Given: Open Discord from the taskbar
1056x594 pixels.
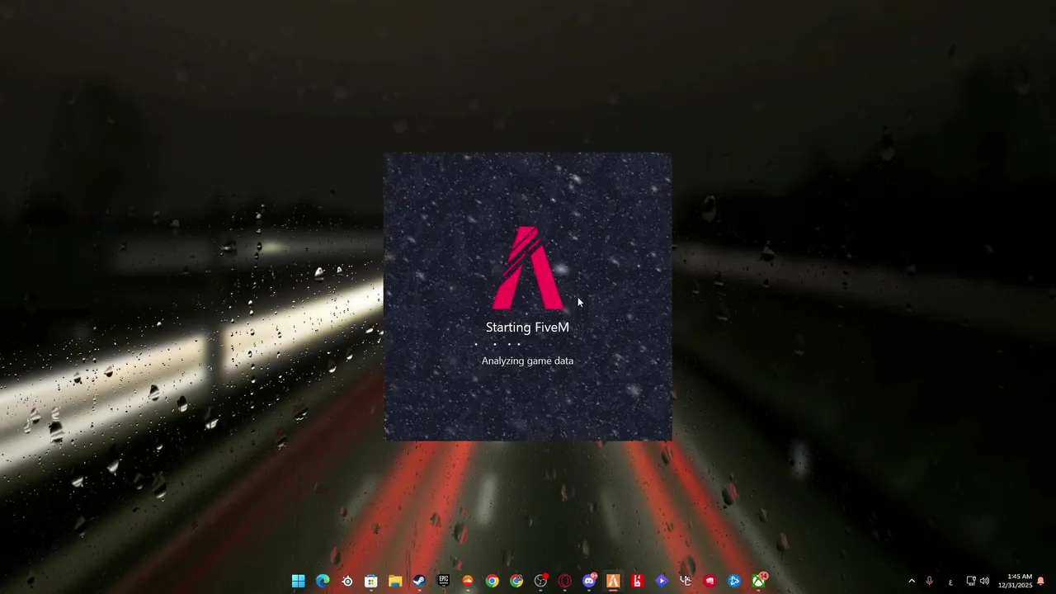Looking at the screenshot, I should tap(589, 581).
